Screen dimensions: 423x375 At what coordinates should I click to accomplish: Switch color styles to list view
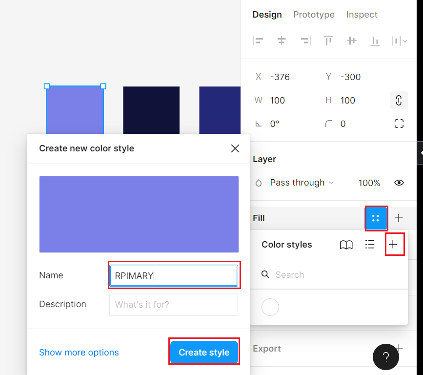[x=370, y=245]
